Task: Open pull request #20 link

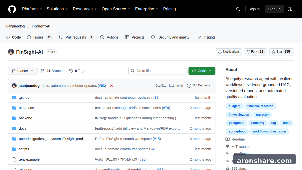Action: tap(142, 159)
